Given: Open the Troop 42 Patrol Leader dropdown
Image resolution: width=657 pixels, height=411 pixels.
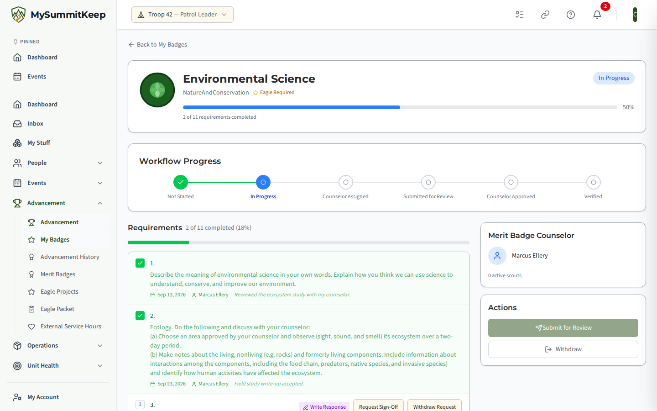Looking at the screenshot, I should pos(182,15).
